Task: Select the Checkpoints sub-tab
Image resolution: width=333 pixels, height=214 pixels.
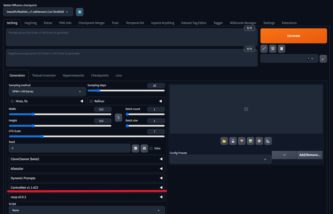Action: 100,75
